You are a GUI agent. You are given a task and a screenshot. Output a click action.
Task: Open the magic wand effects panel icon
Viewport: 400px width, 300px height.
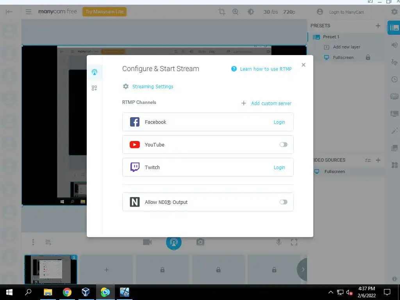click(394, 131)
